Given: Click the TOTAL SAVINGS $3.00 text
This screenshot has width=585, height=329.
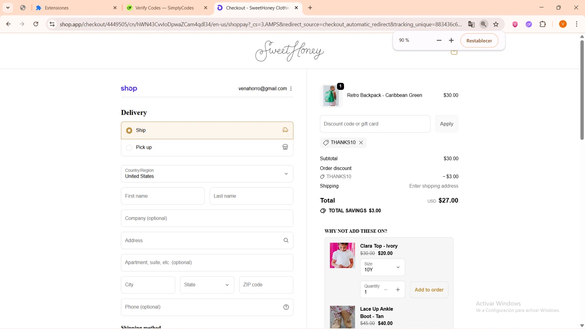Looking at the screenshot, I should pyautogui.click(x=355, y=211).
